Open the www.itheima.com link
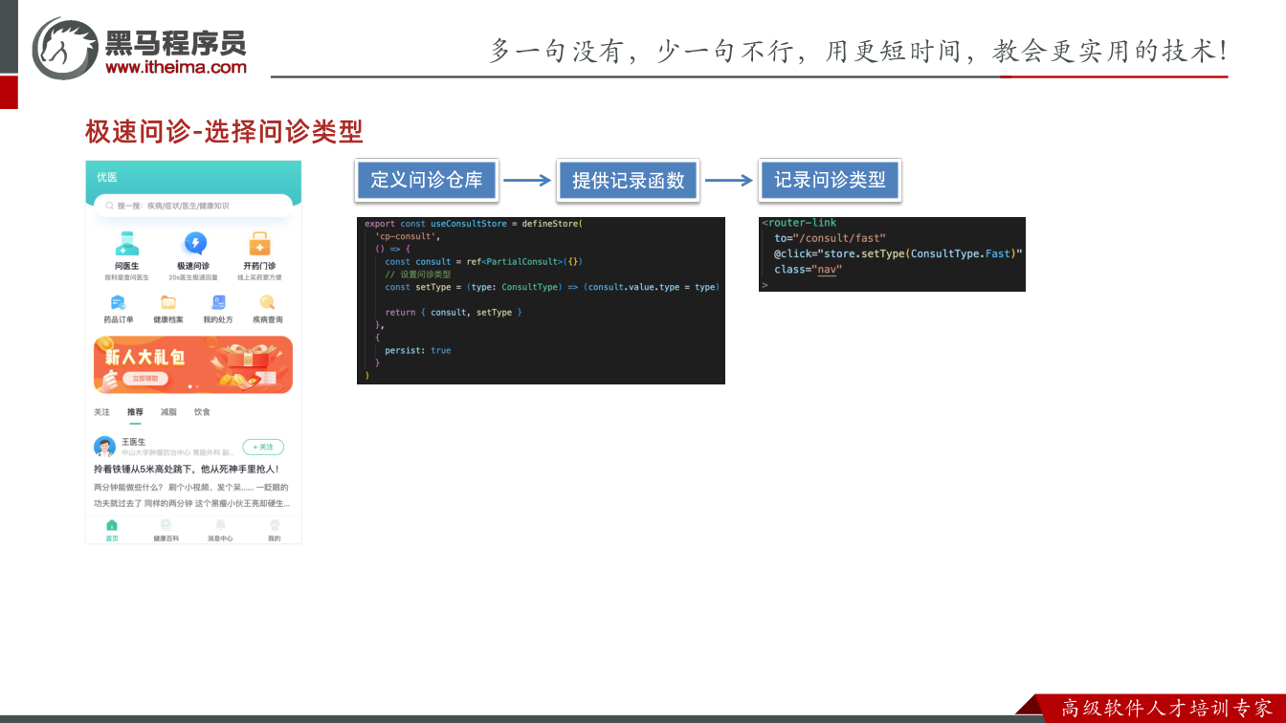The width and height of the screenshot is (1286, 723). tap(176, 67)
